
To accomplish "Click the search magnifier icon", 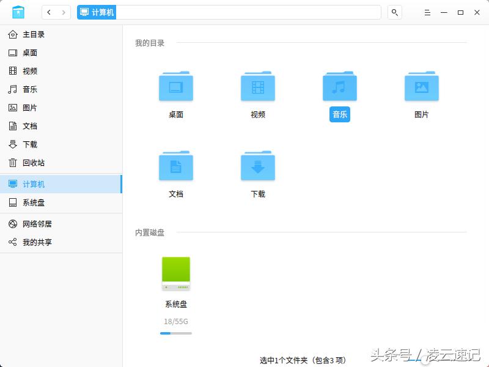I will (x=394, y=12).
